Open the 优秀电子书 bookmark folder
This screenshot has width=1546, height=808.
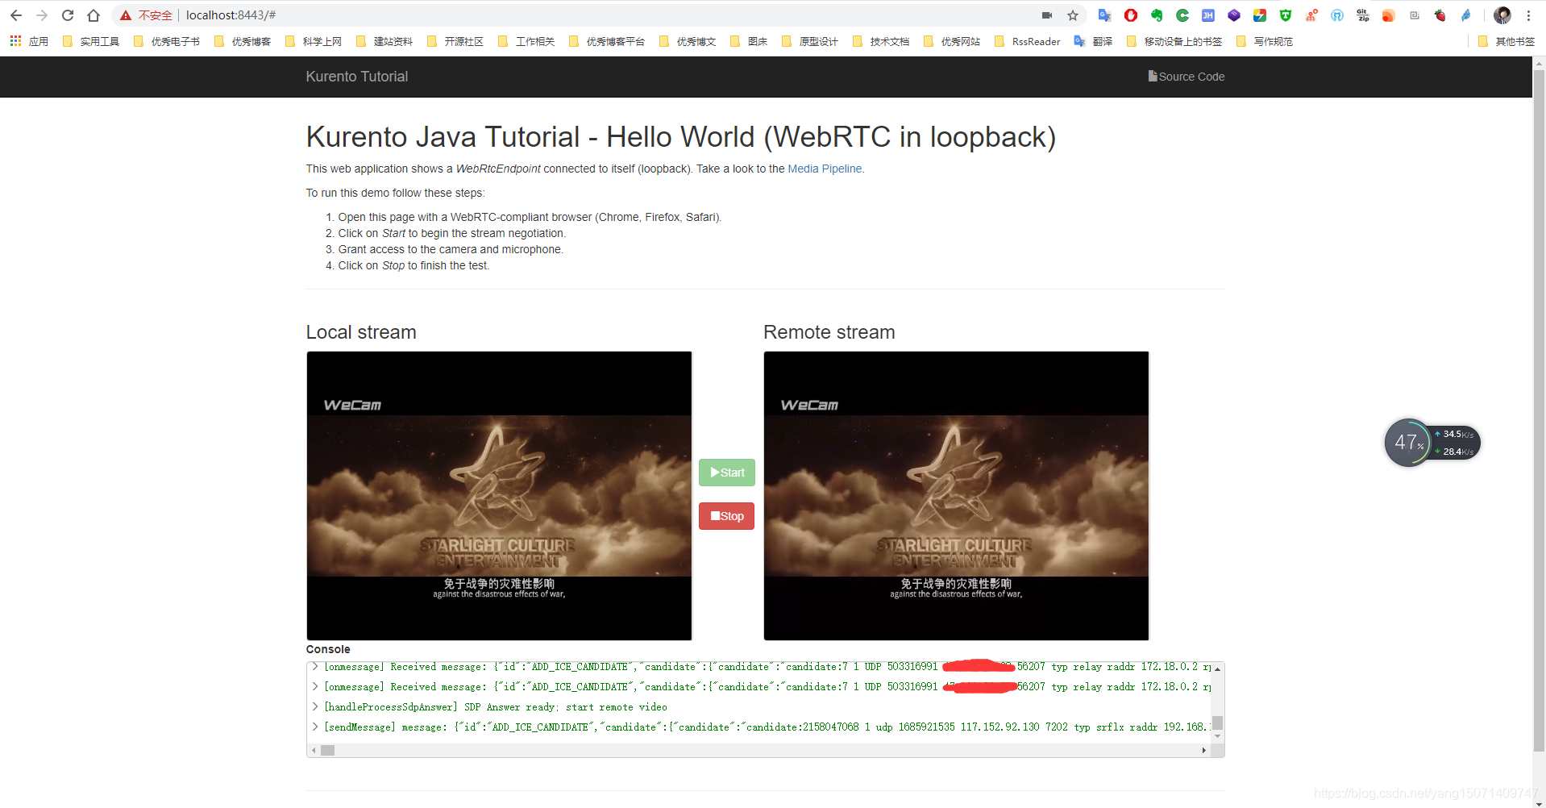167,41
